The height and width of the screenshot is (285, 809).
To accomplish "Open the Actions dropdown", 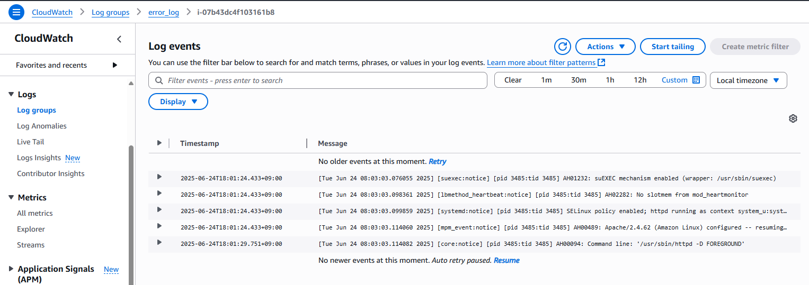I will (x=605, y=47).
